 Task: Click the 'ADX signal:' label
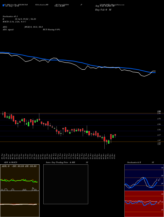(8, 30)
